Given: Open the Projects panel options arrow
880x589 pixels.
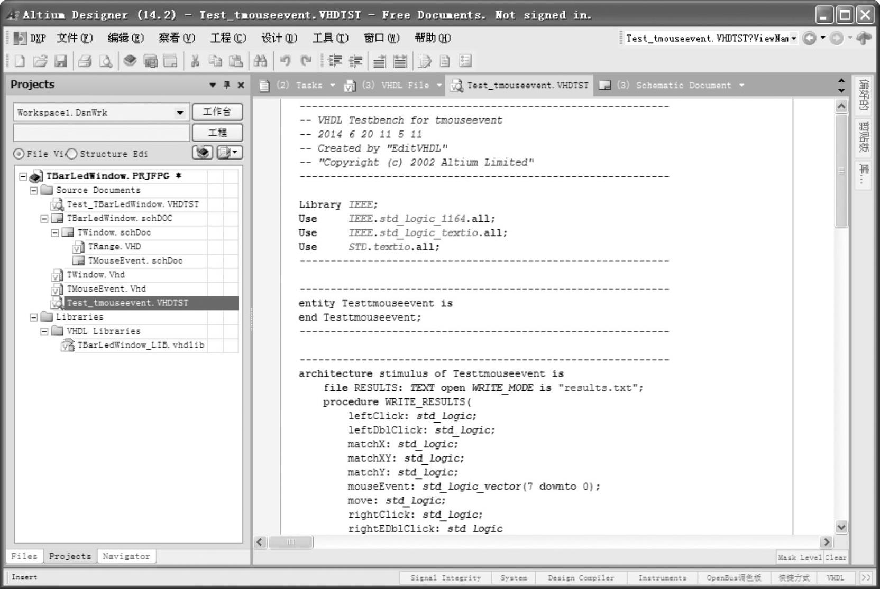Looking at the screenshot, I should [213, 85].
